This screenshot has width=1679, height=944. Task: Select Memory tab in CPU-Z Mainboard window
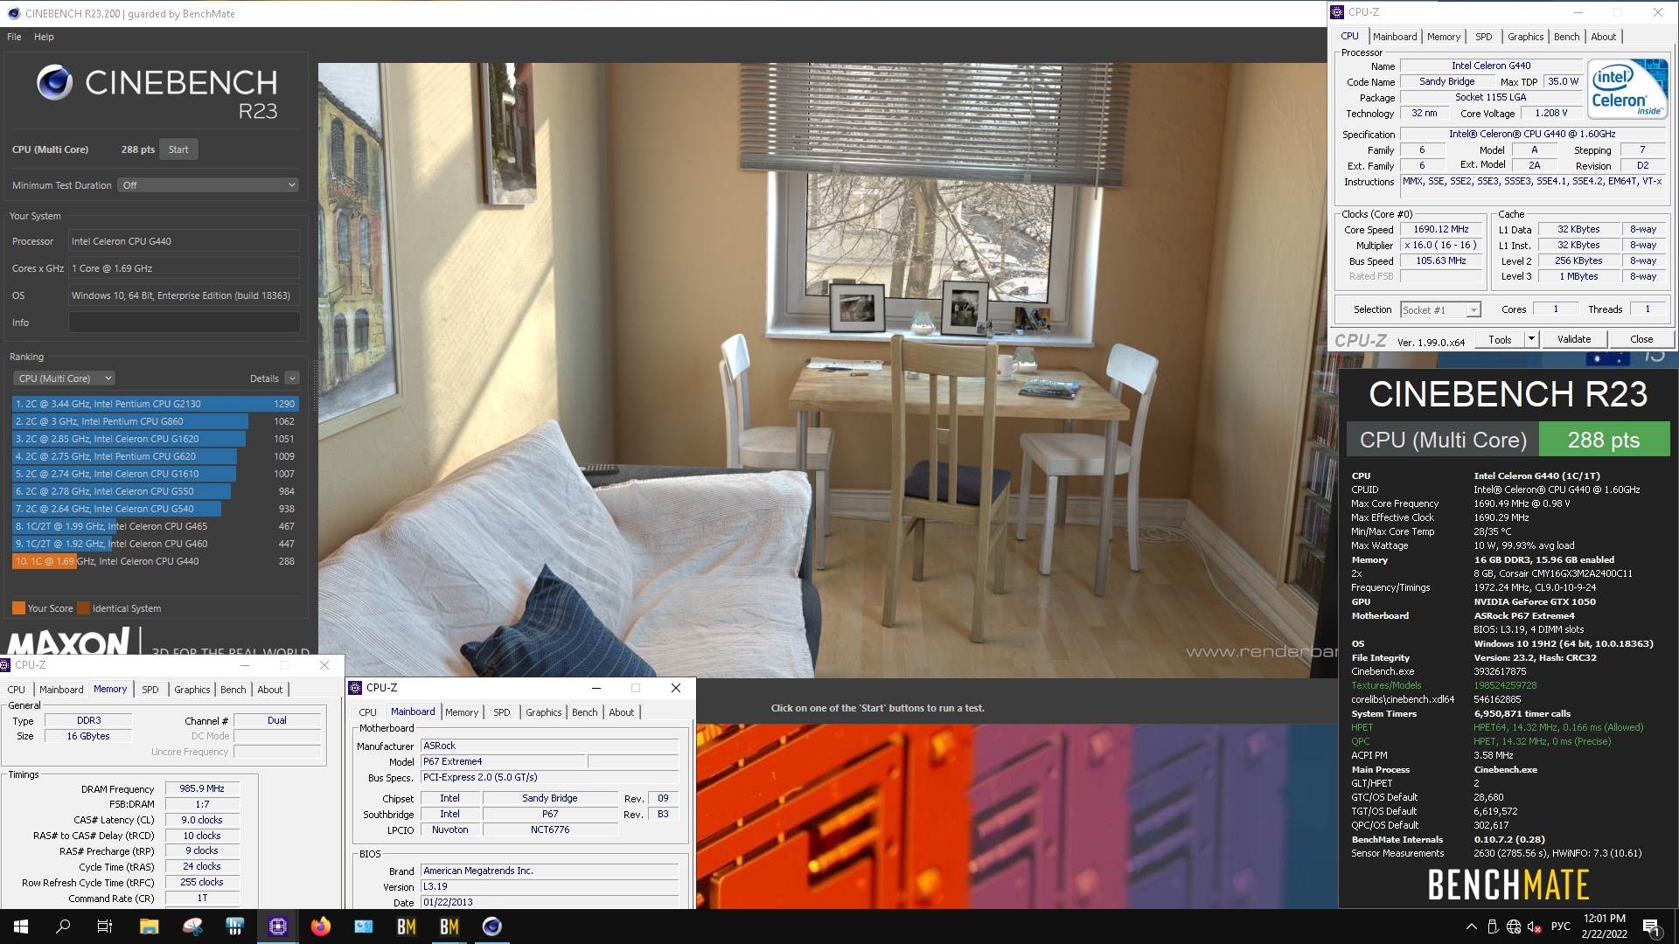coord(462,712)
